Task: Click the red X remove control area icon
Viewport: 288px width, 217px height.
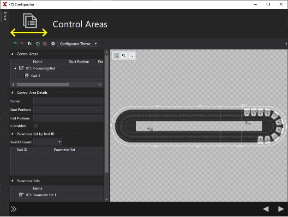Action: [23, 43]
